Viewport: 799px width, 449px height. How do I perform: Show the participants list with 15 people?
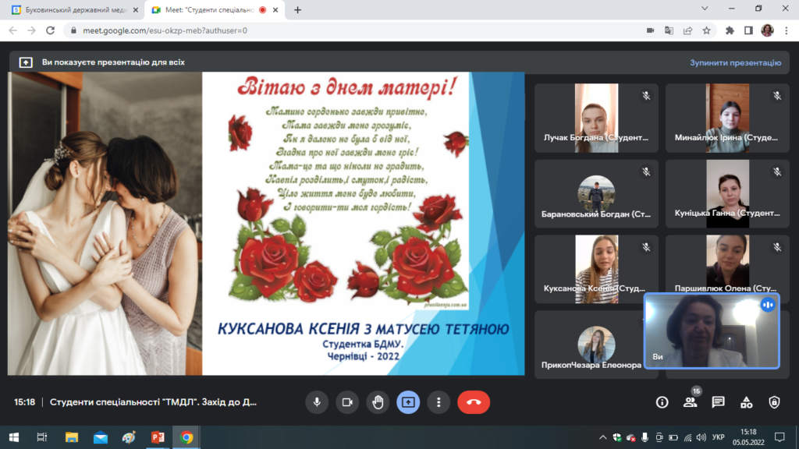pyautogui.click(x=690, y=402)
